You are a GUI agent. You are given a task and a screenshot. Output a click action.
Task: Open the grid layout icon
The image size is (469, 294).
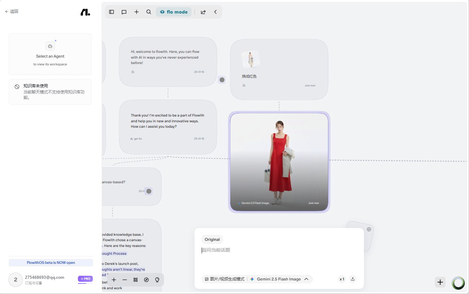(136, 280)
